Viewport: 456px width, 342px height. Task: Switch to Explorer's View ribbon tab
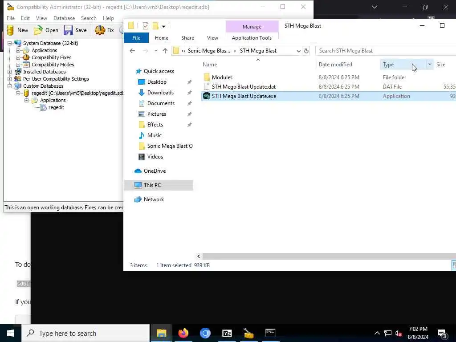pyautogui.click(x=212, y=38)
